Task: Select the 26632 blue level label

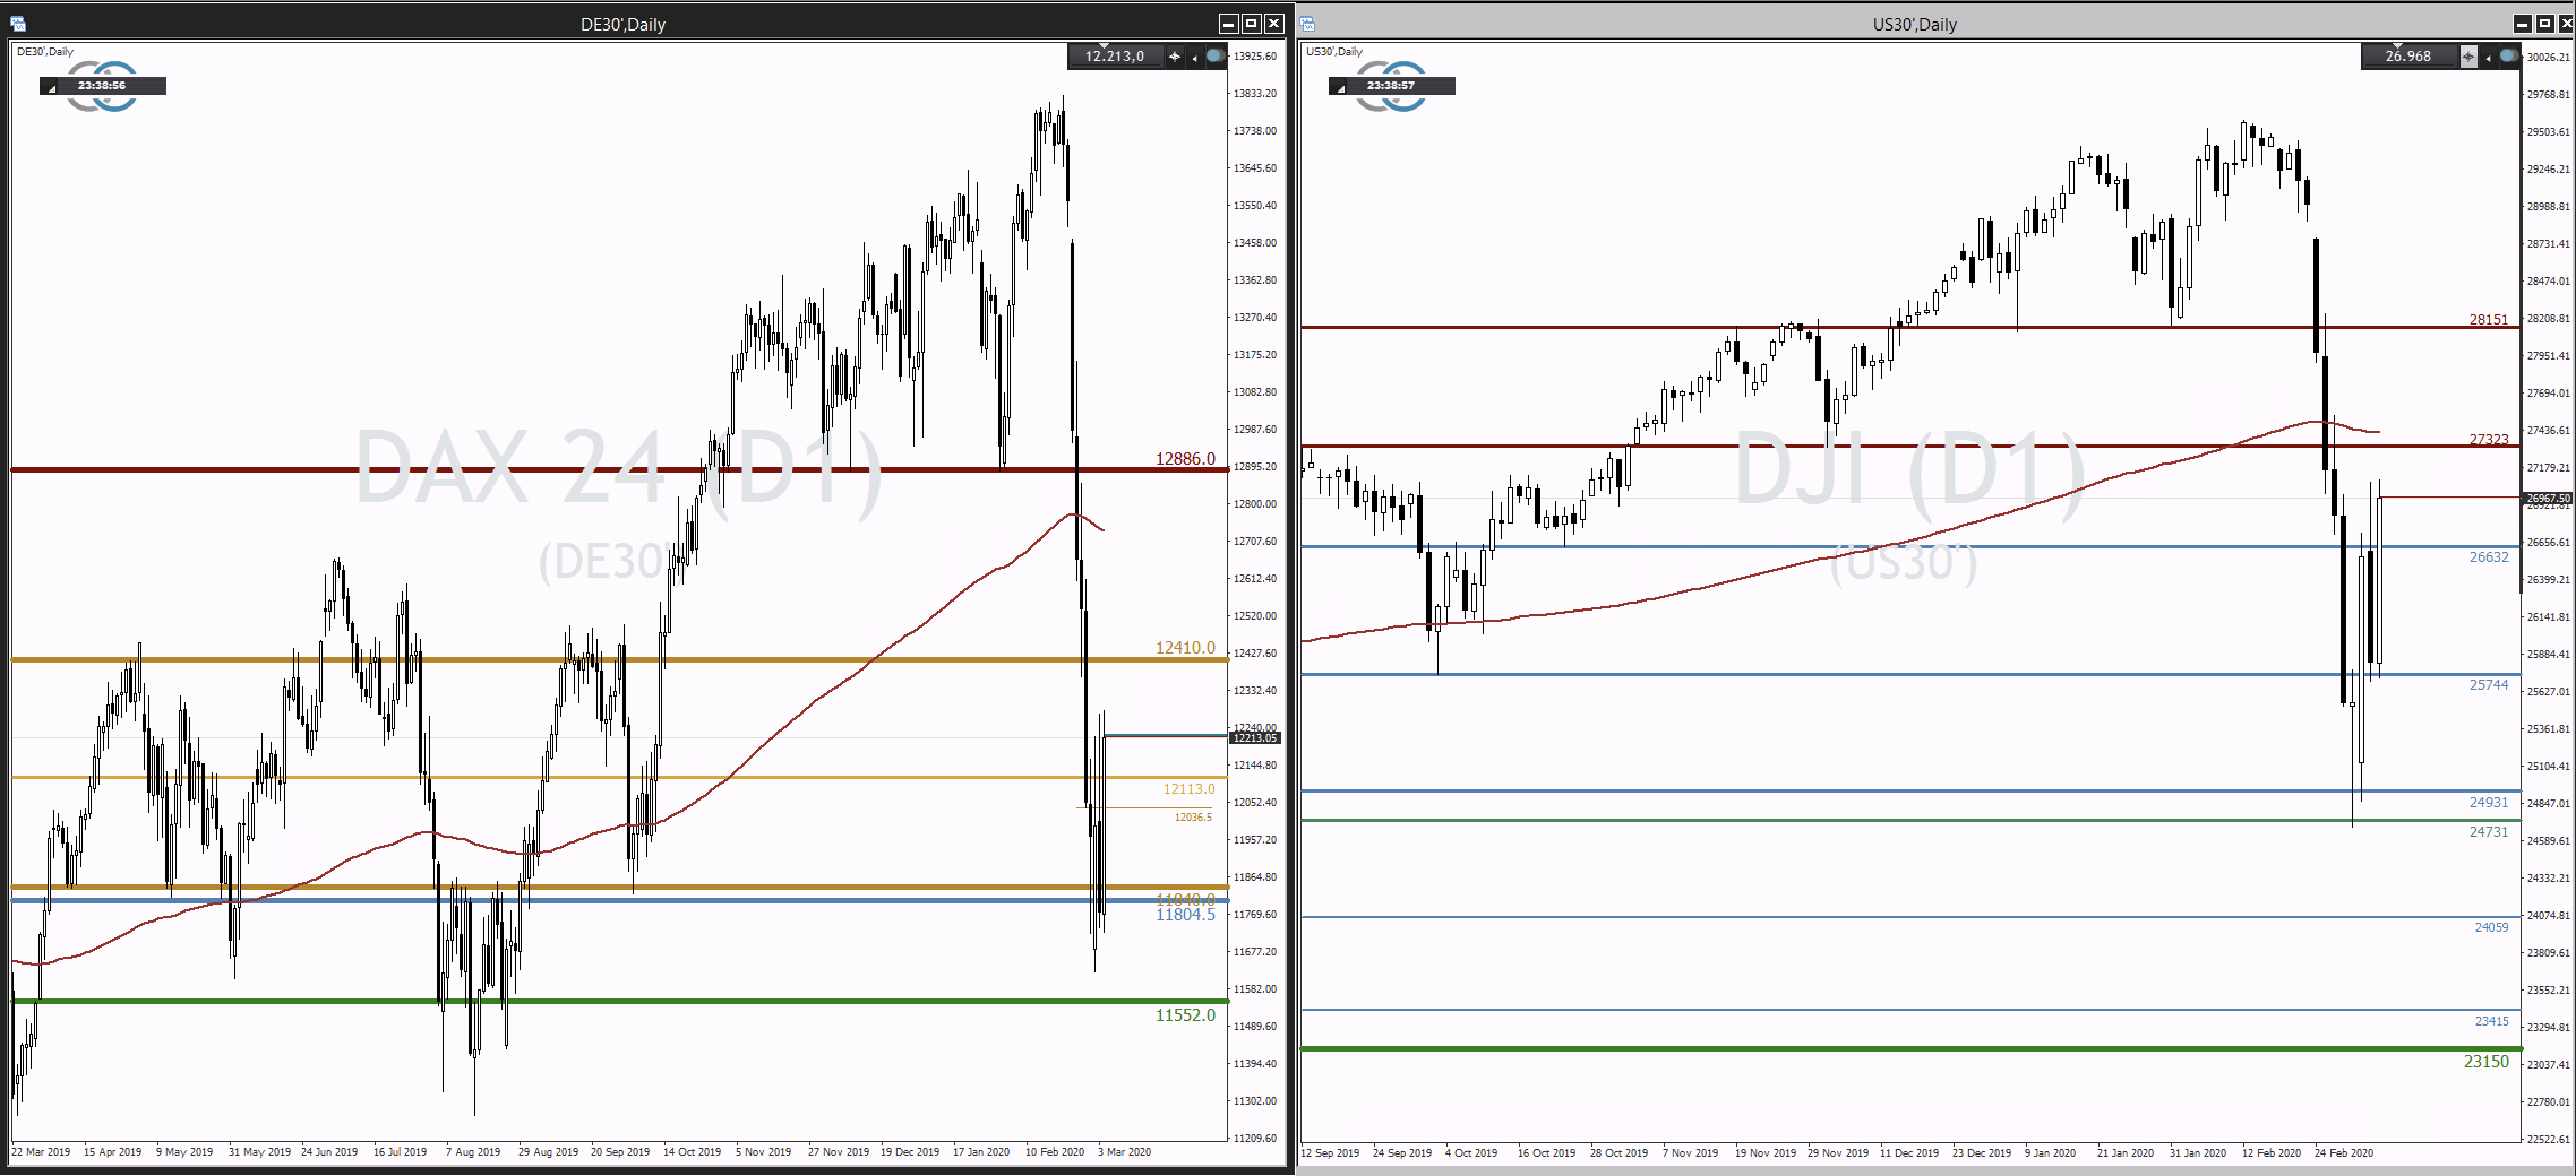Action: pos(2488,557)
